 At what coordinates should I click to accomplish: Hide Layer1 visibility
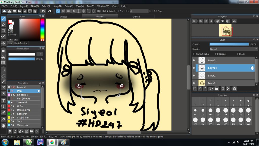pyautogui.click(x=194, y=83)
